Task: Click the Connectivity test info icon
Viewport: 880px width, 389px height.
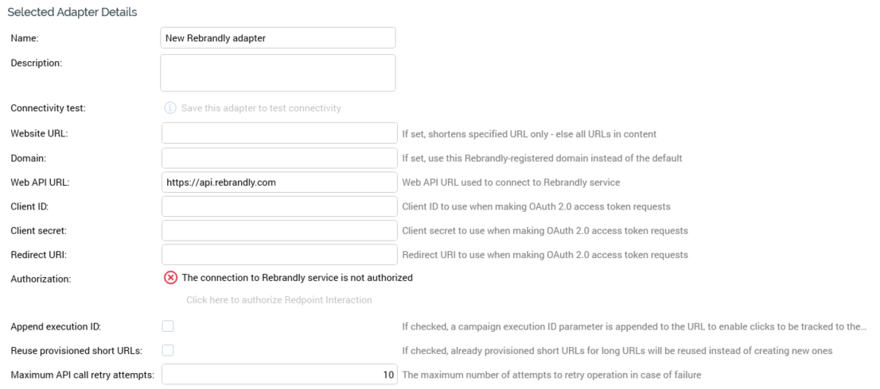Action: tap(169, 108)
